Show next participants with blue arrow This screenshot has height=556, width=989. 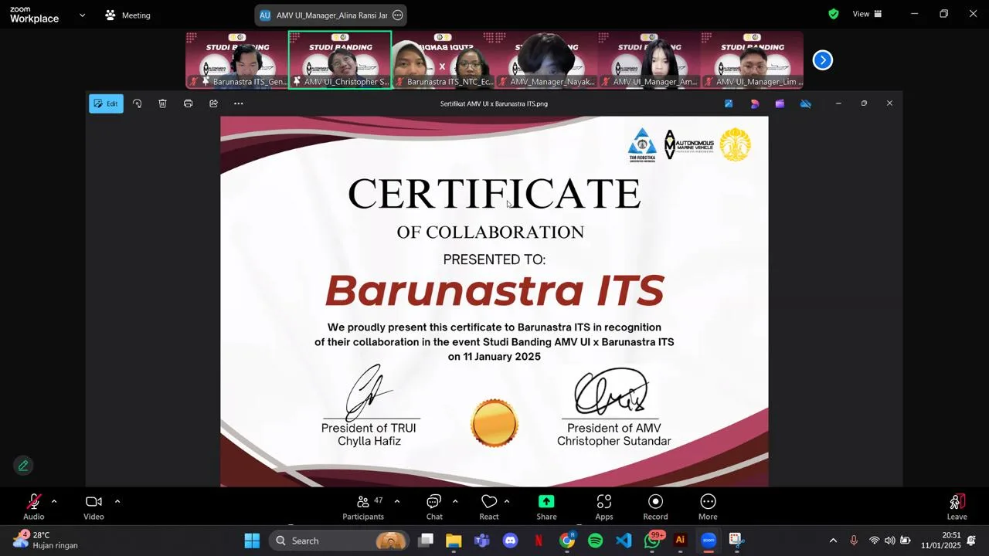click(823, 60)
